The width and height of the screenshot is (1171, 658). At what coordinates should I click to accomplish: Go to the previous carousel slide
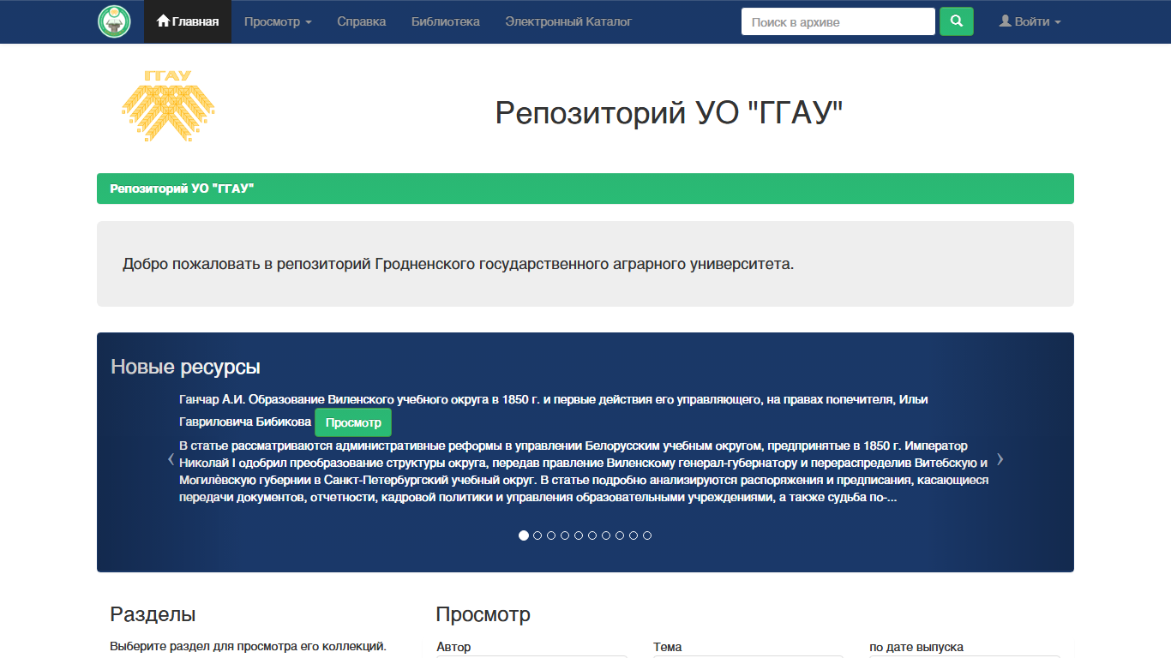(x=171, y=459)
